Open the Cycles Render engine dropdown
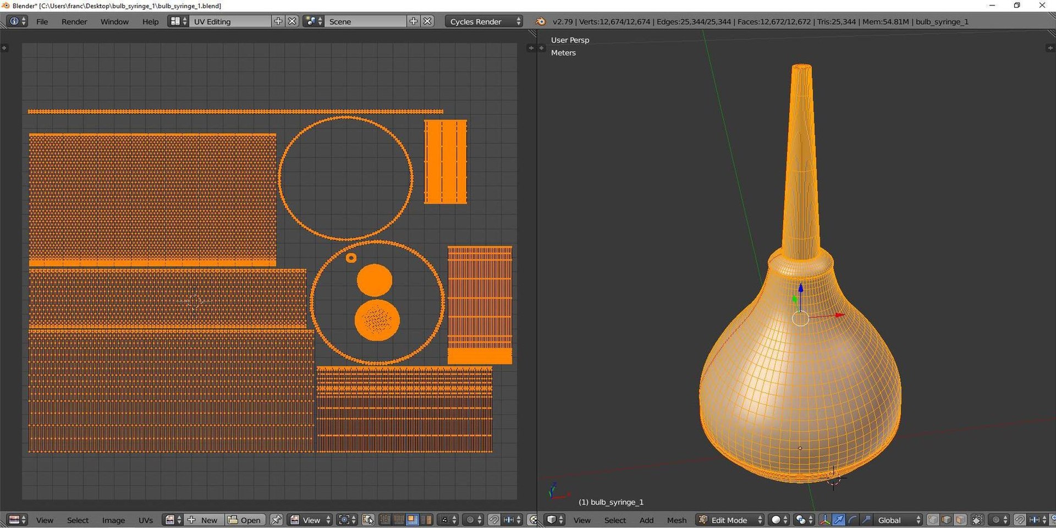Screen dimensions: 1056x528 coord(483,21)
